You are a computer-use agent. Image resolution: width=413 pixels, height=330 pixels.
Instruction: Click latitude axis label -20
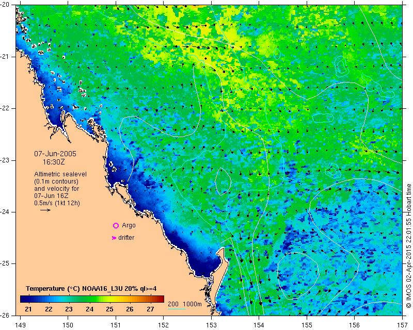click(x=5, y=5)
